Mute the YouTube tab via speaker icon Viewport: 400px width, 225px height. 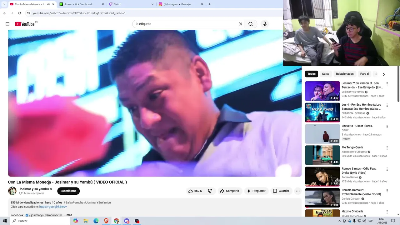coord(48,4)
